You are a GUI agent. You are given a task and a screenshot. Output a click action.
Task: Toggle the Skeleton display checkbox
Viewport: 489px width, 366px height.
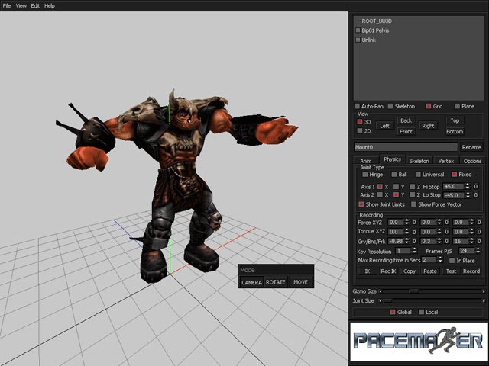390,106
